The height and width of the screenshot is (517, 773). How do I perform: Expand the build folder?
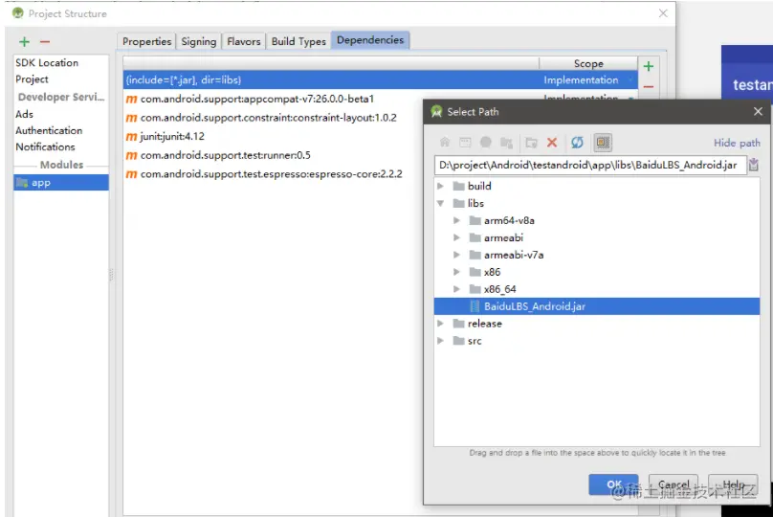click(441, 186)
